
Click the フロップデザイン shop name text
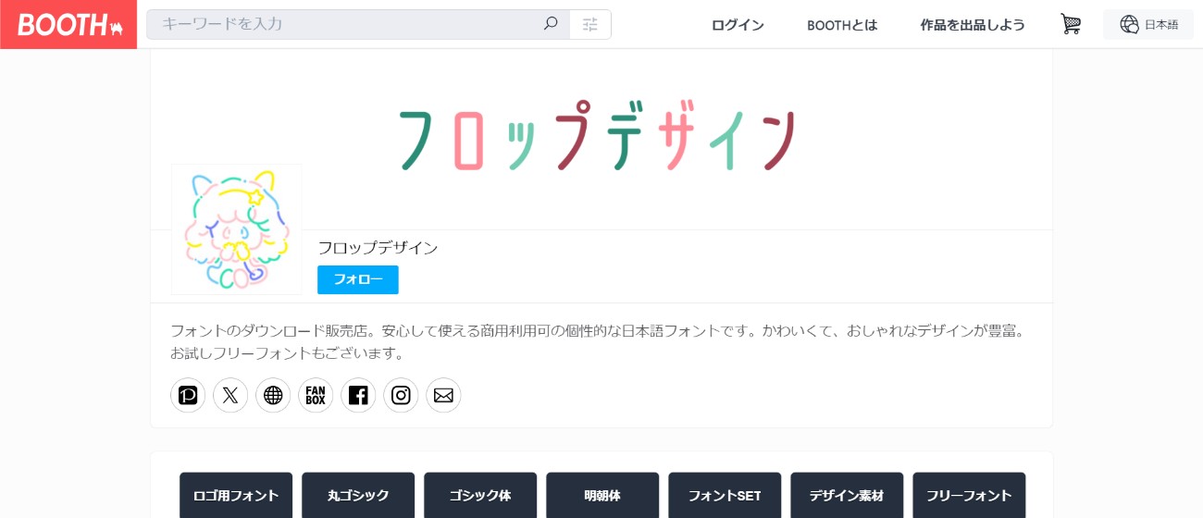click(x=378, y=247)
